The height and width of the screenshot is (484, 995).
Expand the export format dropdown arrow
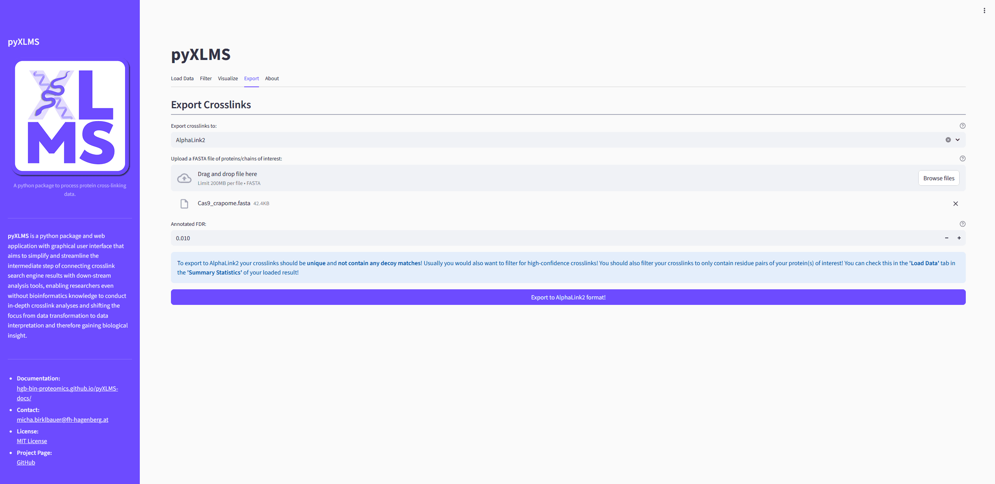click(x=958, y=140)
